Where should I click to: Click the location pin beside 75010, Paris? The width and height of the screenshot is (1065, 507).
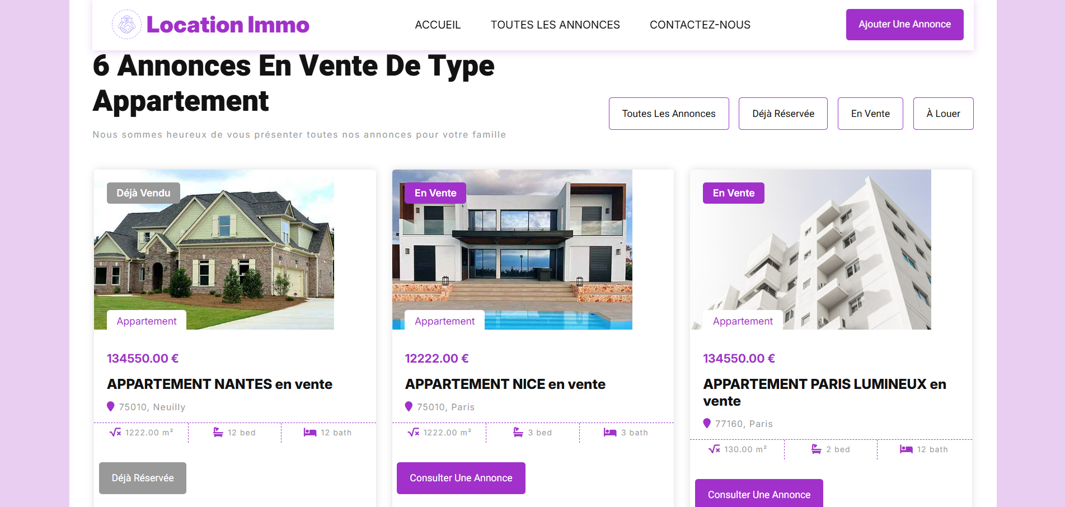point(409,406)
